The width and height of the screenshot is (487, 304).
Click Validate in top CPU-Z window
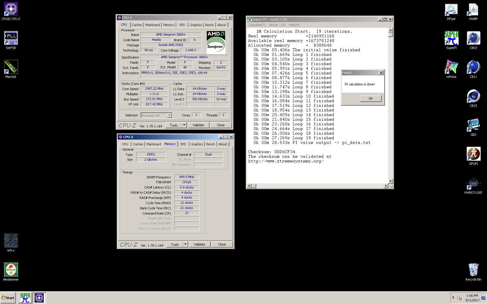pos(198,125)
